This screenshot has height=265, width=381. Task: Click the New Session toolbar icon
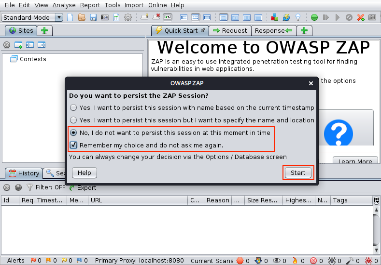(70, 17)
